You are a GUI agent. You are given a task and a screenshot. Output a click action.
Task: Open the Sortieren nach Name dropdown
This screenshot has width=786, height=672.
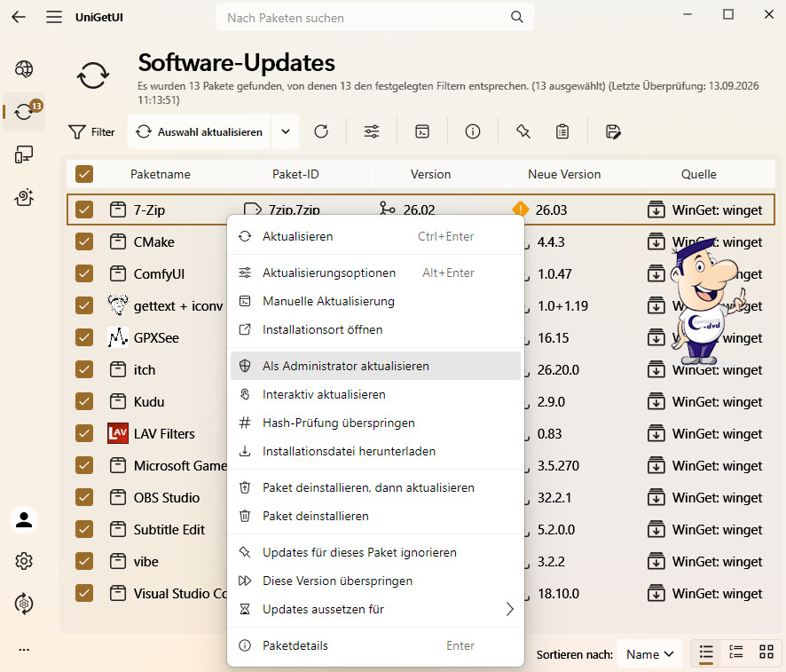click(x=649, y=654)
